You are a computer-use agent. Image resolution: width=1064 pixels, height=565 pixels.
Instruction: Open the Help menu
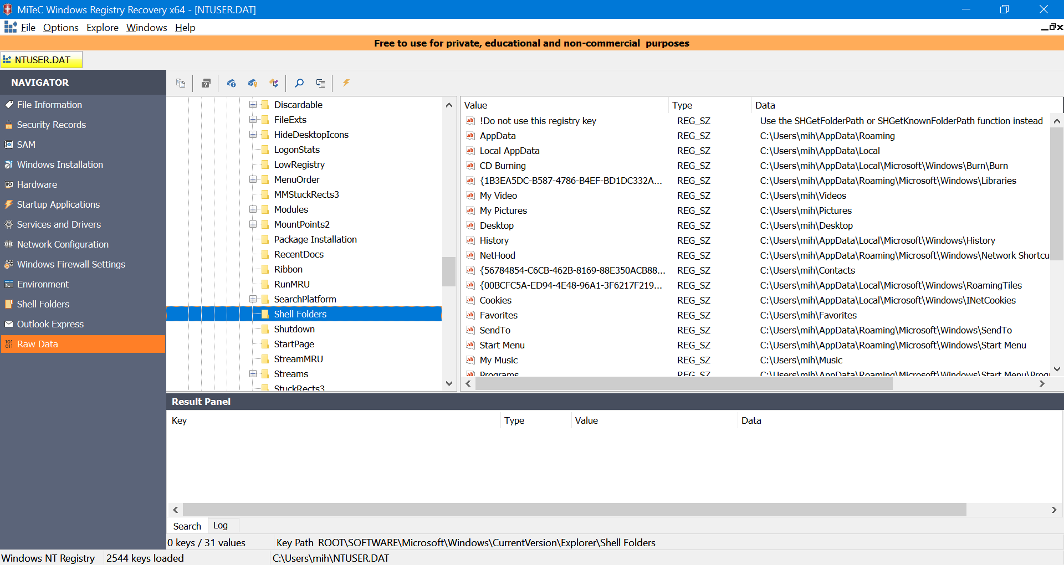[x=185, y=28]
